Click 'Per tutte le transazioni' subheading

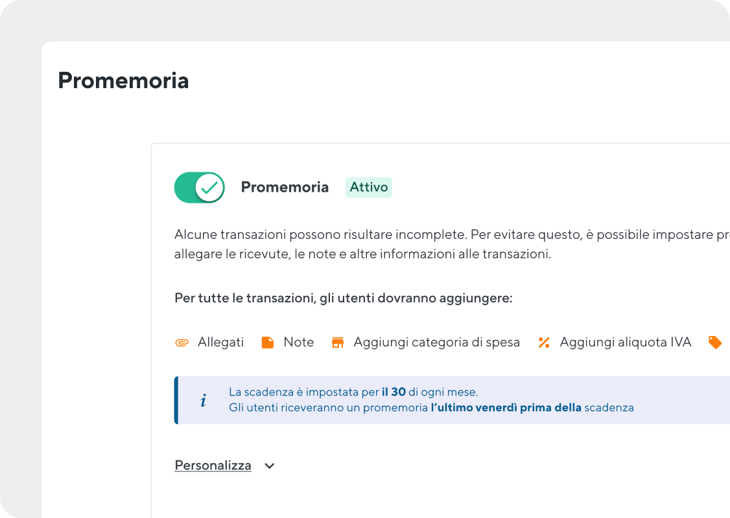click(x=343, y=298)
